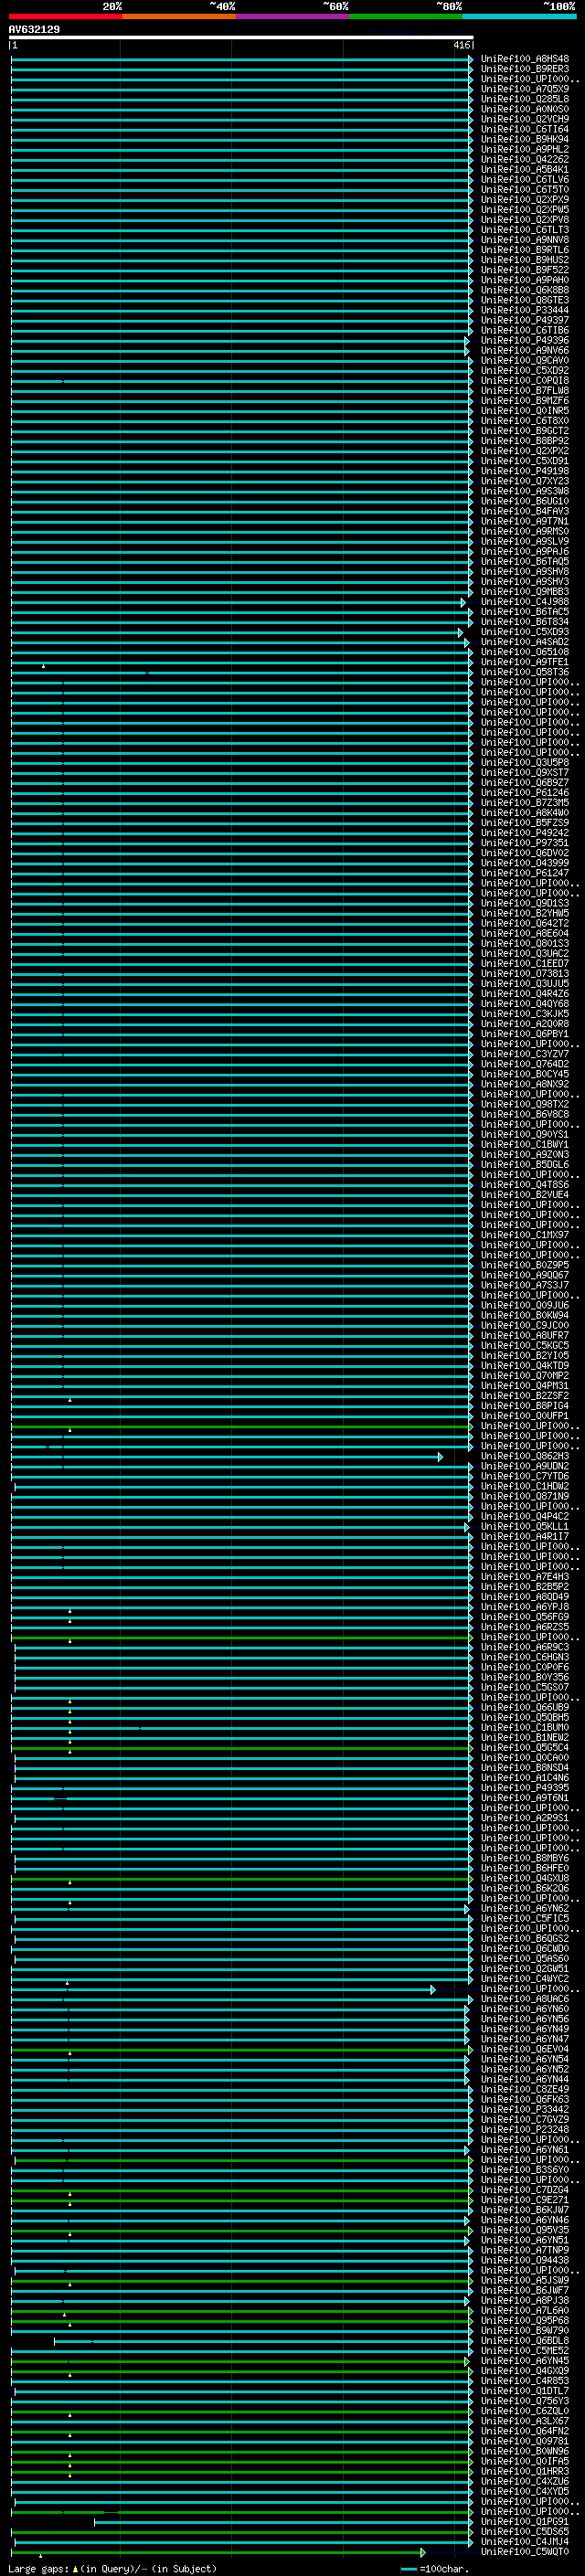Select the query name AV632129
The width and height of the screenshot is (585, 2576).
coord(34,30)
